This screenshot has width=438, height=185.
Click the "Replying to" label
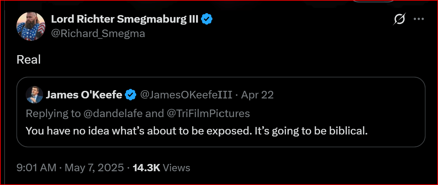pyautogui.click(x=53, y=113)
